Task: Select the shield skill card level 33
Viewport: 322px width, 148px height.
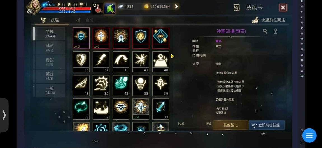Action: pyautogui.click(x=81, y=62)
